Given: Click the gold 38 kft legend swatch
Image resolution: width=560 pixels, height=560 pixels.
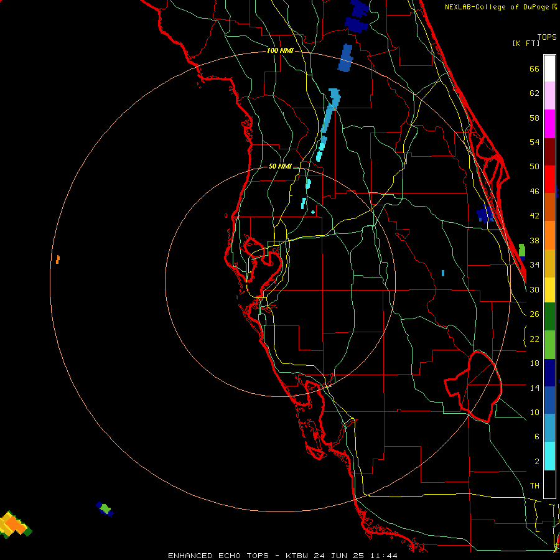Looking at the screenshot, I should pos(549,263).
